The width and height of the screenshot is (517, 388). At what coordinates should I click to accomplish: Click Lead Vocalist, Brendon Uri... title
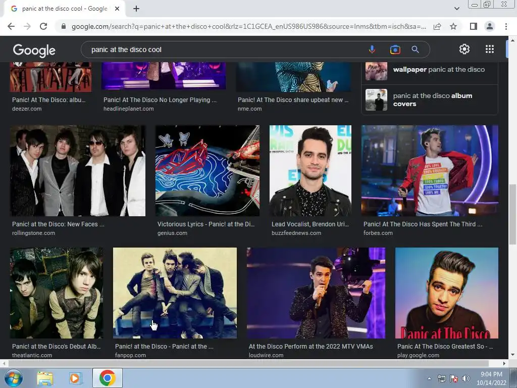[x=310, y=224]
